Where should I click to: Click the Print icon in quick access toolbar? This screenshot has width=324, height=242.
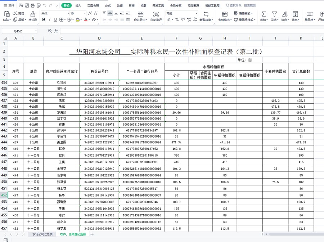coord(33,5)
